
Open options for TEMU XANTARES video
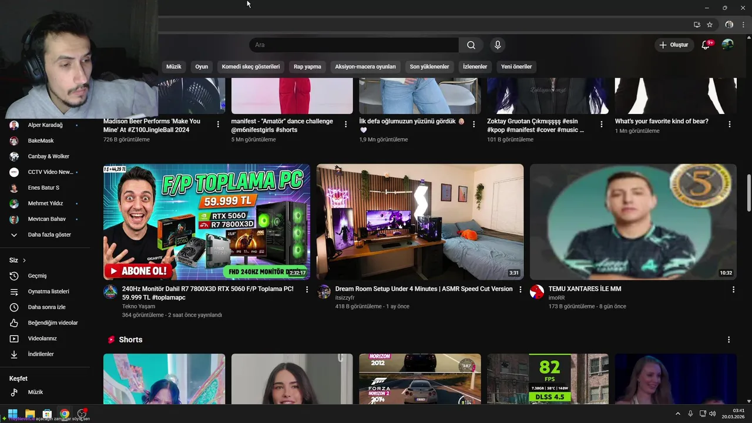pos(733,290)
